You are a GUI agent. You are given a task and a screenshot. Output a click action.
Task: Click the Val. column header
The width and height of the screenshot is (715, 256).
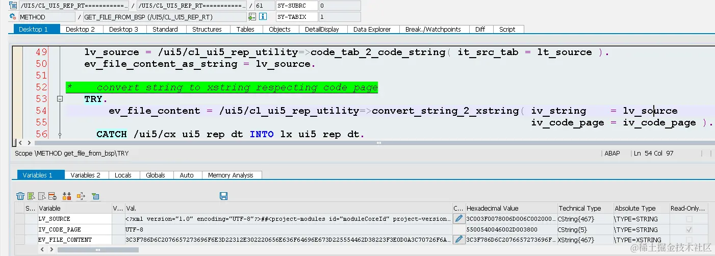click(x=288, y=208)
